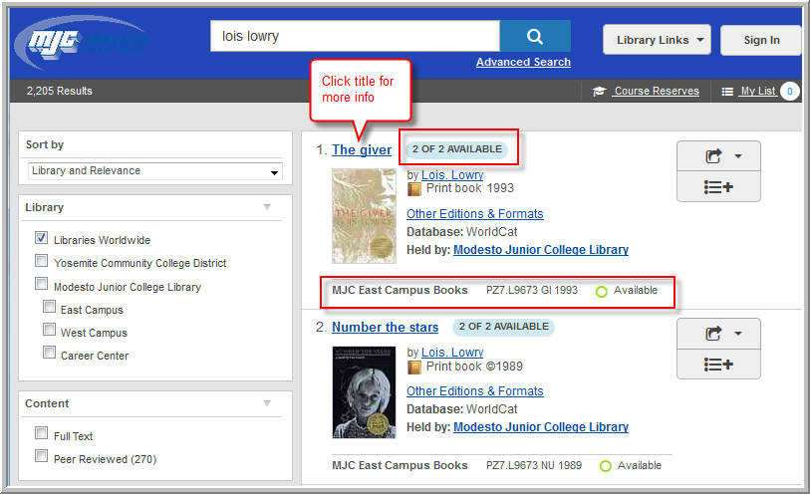Click the share icon for Number the stars
This screenshot has width=810, height=494.
(713, 334)
